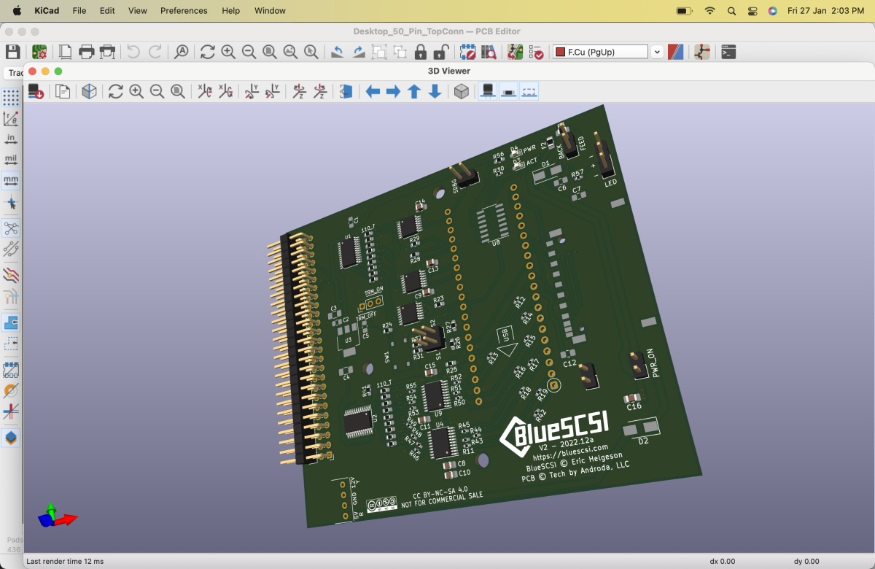Image resolution: width=875 pixels, height=569 pixels.
Task: Print the board from PCB Editor
Action: 87,52
